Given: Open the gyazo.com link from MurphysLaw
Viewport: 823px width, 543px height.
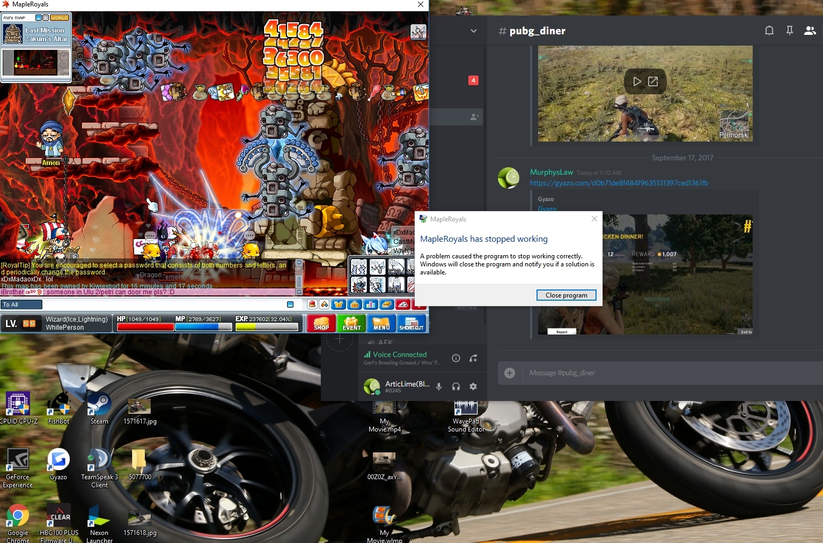Looking at the screenshot, I should (619, 183).
